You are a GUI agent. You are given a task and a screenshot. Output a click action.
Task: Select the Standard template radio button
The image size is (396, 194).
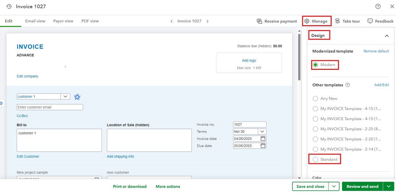[315, 159]
